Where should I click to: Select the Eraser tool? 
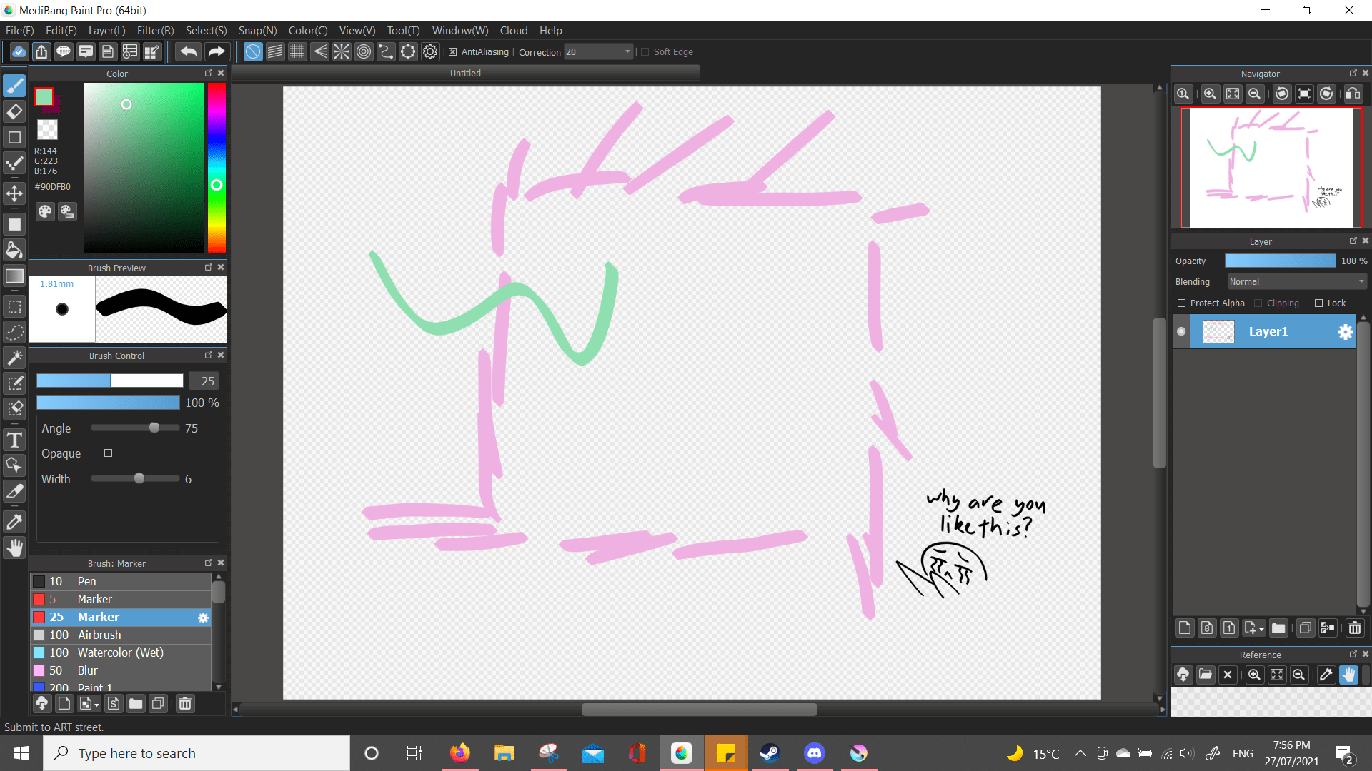[x=14, y=111]
